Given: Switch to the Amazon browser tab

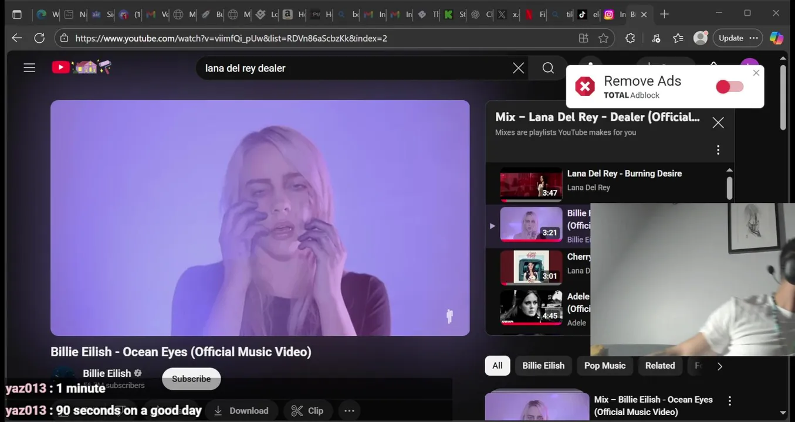Looking at the screenshot, I should click(293, 15).
